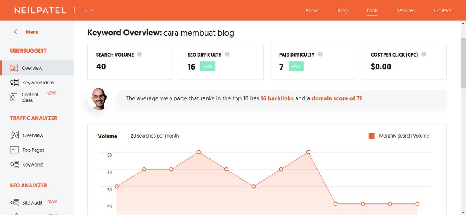
Task: Click the Menu label in sidebar
Action: (32, 32)
